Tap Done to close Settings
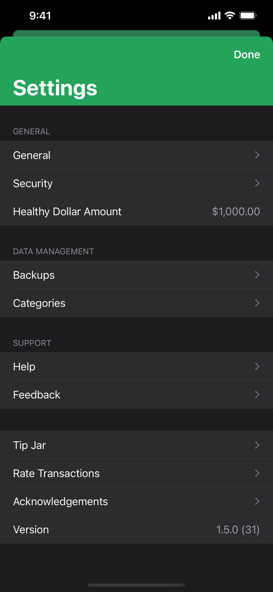 [x=247, y=54]
